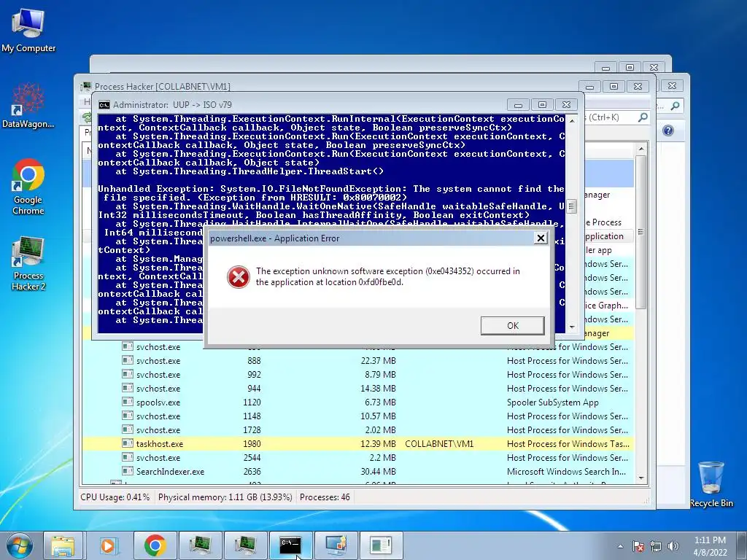
Task: Open the DataWagon desktop shortcut
Action: (x=28, y=106)
